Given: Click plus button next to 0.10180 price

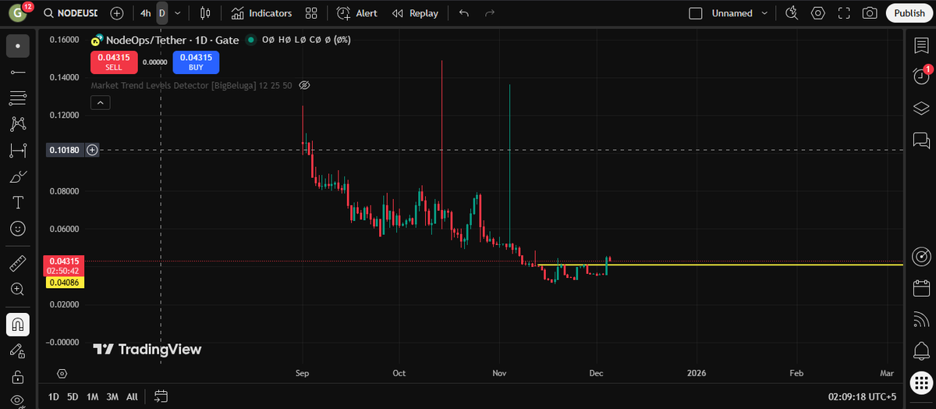Looking at the screenshot, I should click(92, 149).
